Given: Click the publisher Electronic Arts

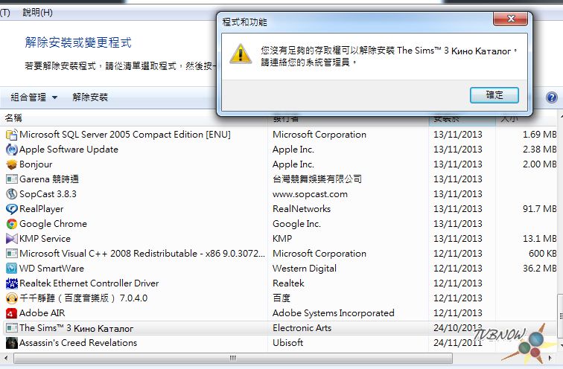Looking at the screenshot, I should click(302, 328).
